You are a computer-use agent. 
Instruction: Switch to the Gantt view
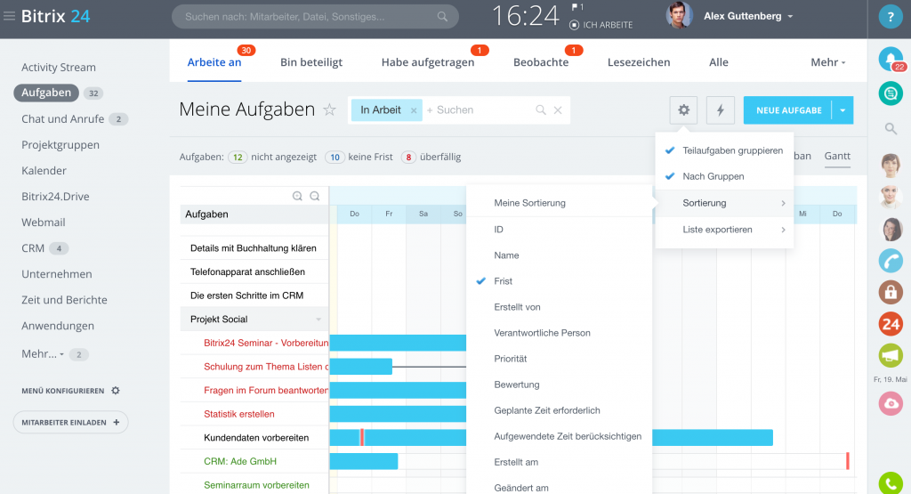point(837,156)
